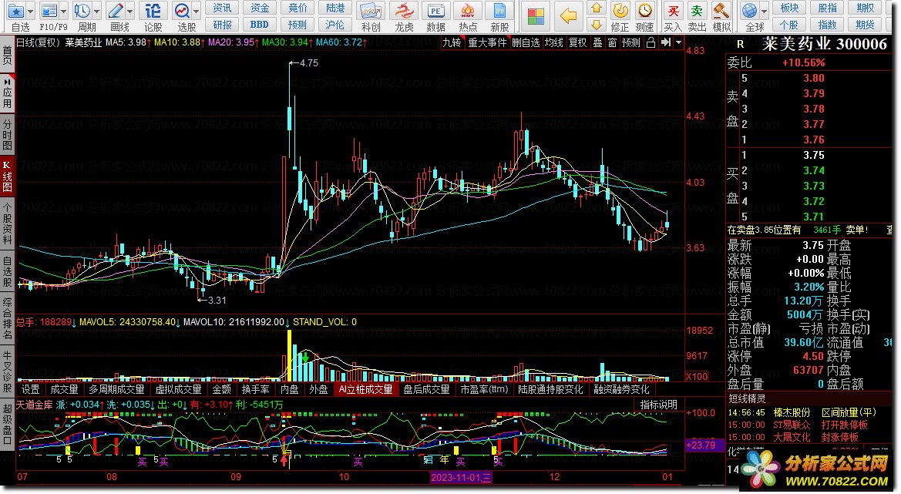Switch to the 换手率 tab
901x494 pixels.
(x=256, y=389)
